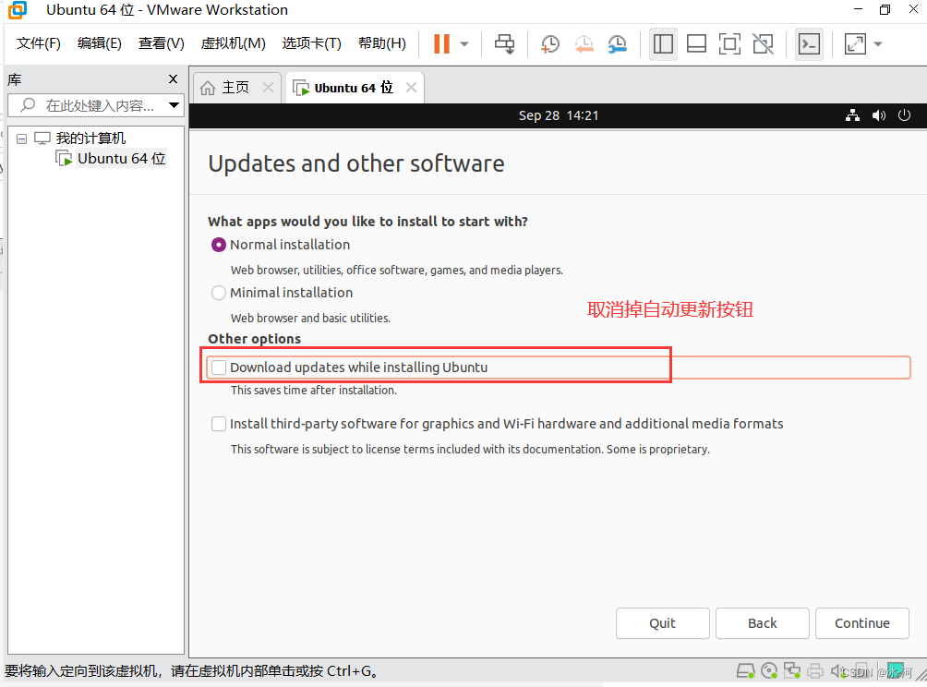Open the 查看(V) menu
Image resolution: width=927 pixels, height=687 pixels.
tap(162, 43)
